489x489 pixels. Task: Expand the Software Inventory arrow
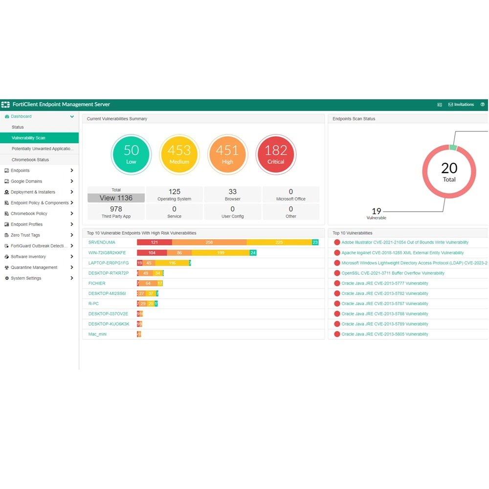(72, 257)
